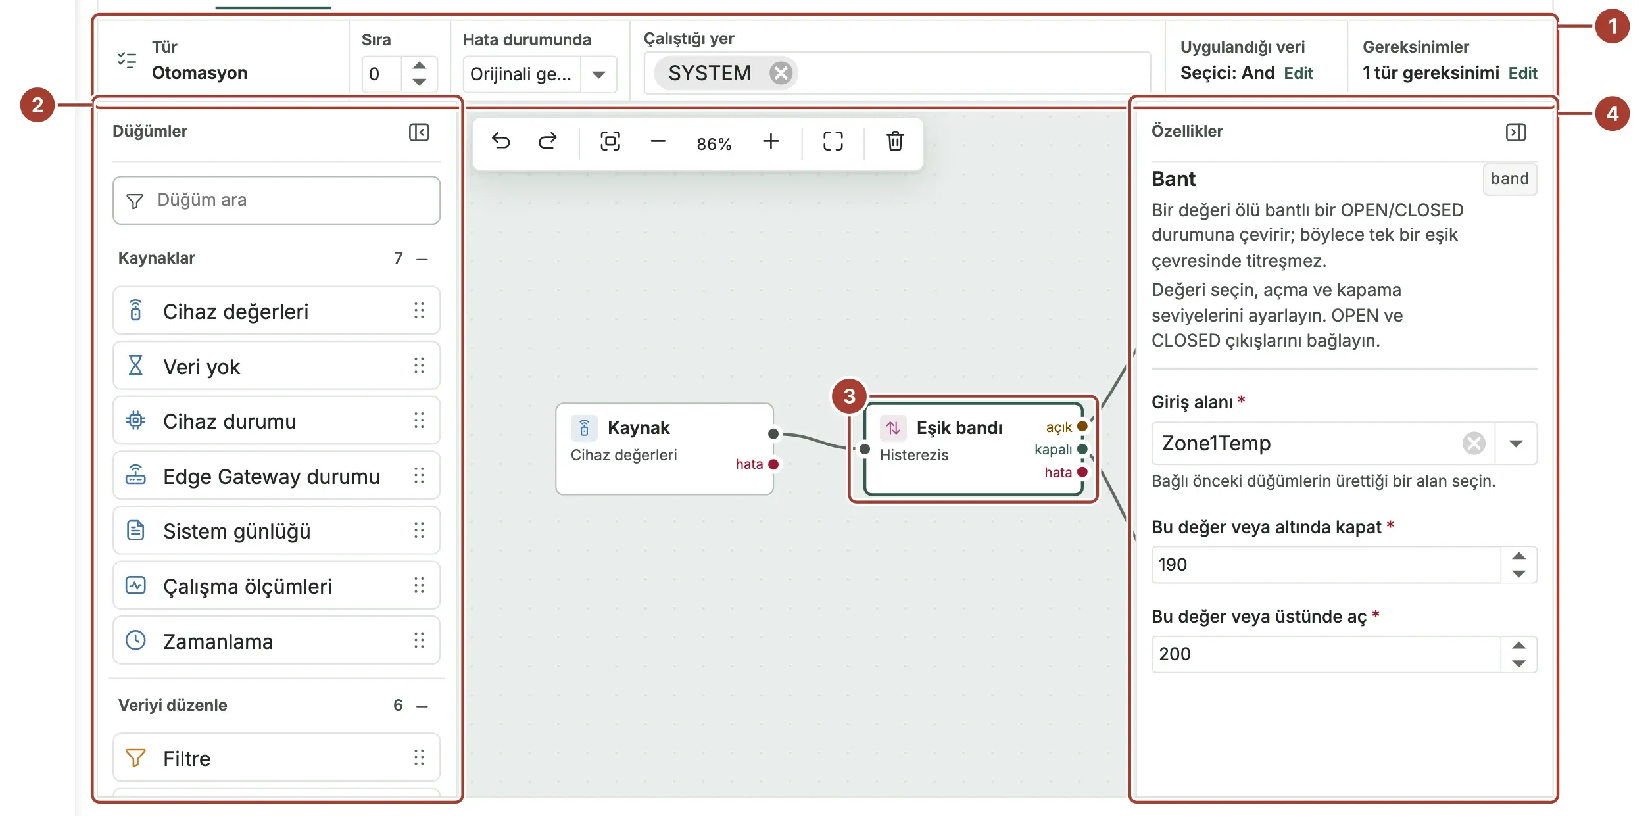Increase the open threshold 200
1650x816 pixels.
(1518, 646)
